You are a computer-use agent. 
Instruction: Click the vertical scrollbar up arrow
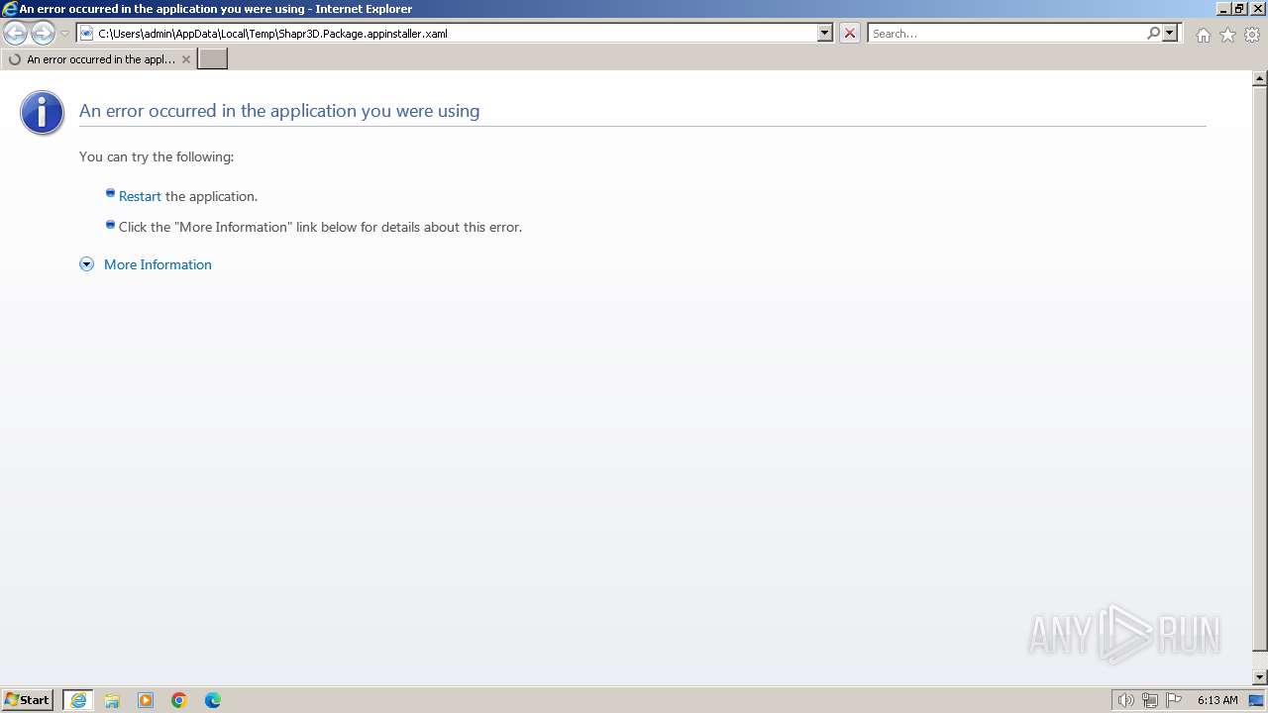coord(1260,78)
